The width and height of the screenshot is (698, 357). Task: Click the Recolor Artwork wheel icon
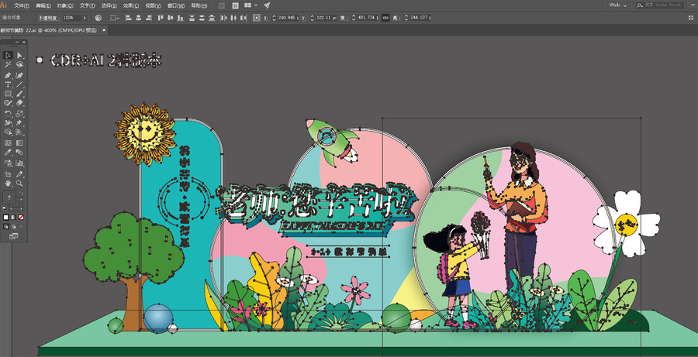98,18
